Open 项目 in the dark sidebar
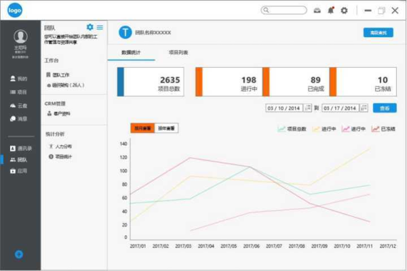This screenshot has width=407, height=271. pyautogui.click(x=18, y=92)
